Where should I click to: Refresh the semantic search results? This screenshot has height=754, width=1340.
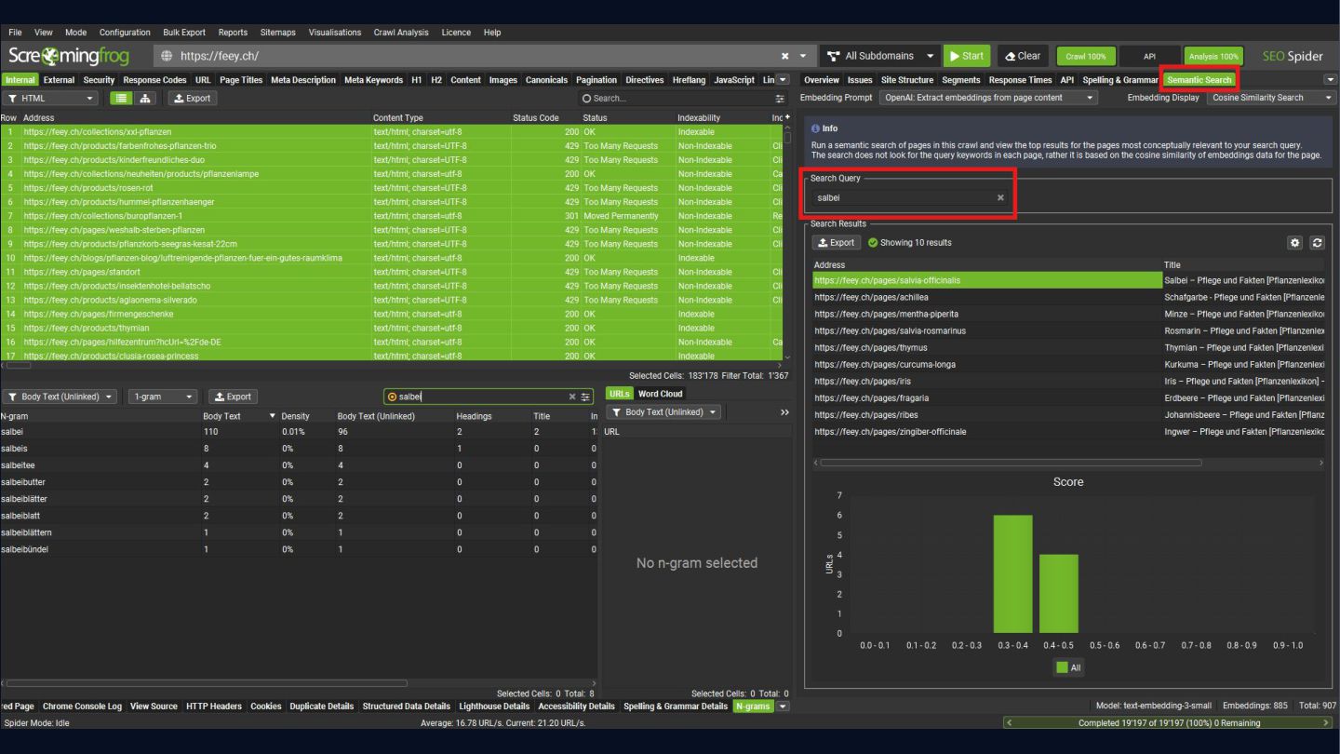(x=1317, y=243)
